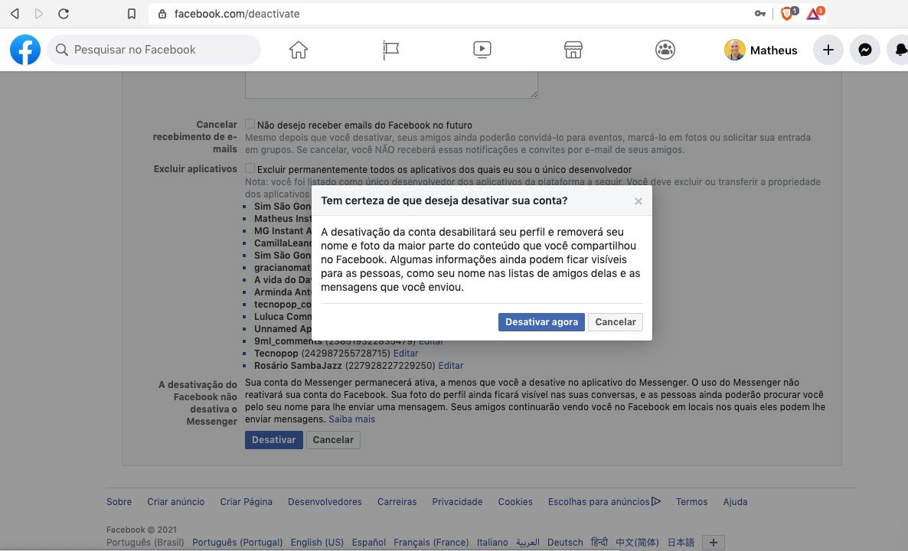Reload the page

(x=64, y=13)
